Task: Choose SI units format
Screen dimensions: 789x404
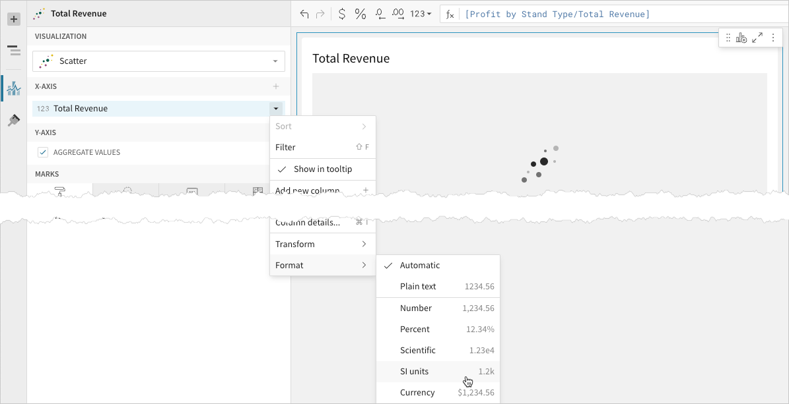Action: [414, 372]
